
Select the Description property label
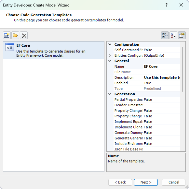[x=124, y=77]
